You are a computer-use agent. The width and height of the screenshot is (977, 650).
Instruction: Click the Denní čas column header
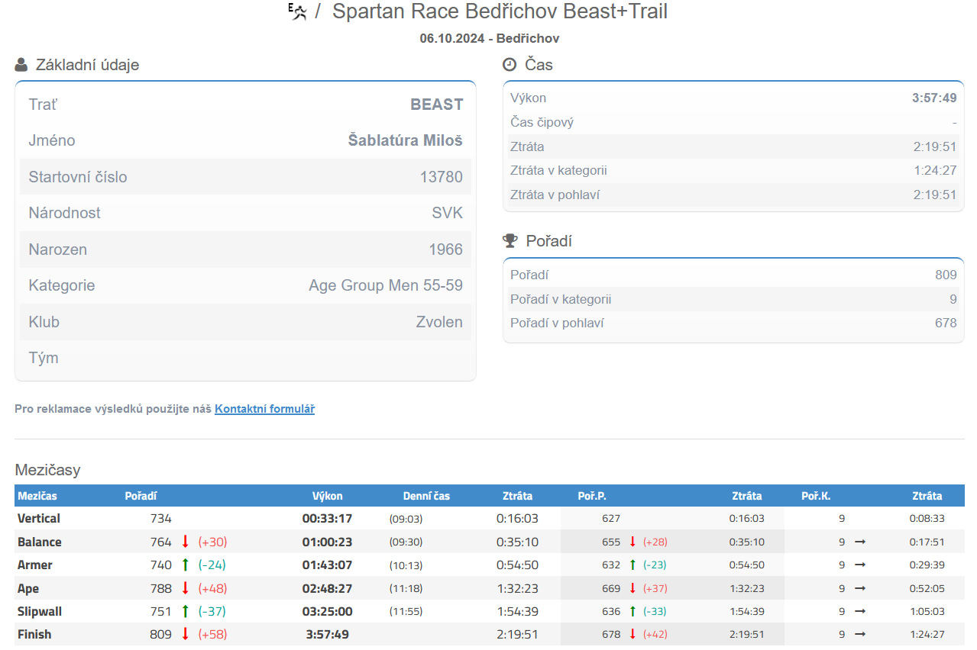pos(426,496)
